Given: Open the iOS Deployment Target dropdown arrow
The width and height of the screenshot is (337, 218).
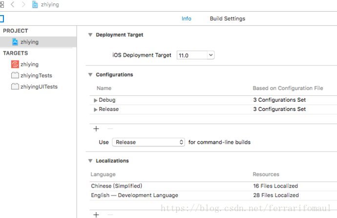Looking at the screenshot, I should point(211,55).
